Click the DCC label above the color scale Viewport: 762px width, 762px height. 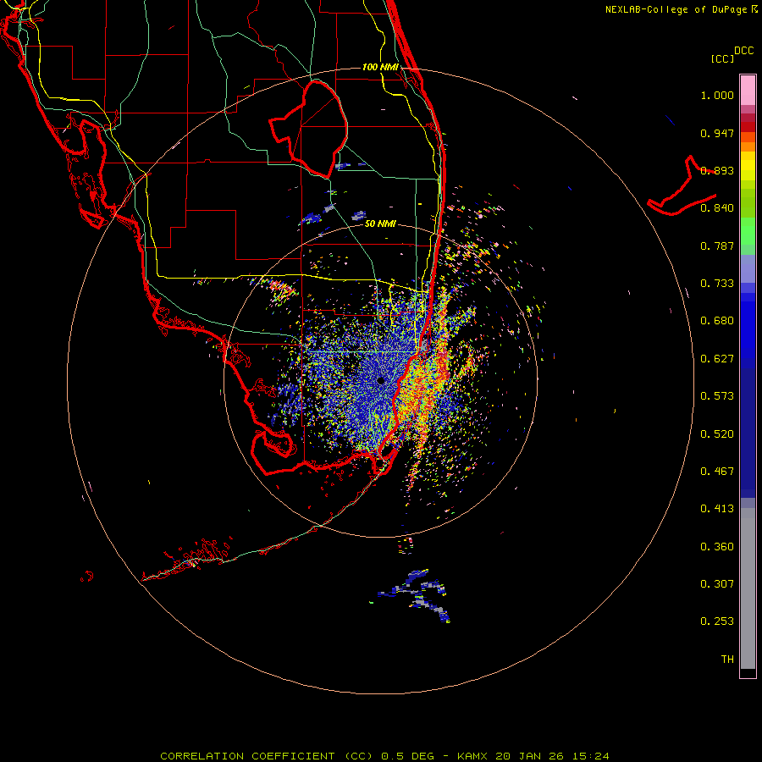(743, 51)
